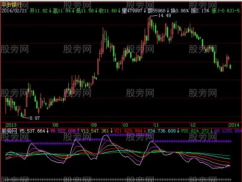Select the 10 month marker on time axis
242x182 pixels.
pos(125,125)
